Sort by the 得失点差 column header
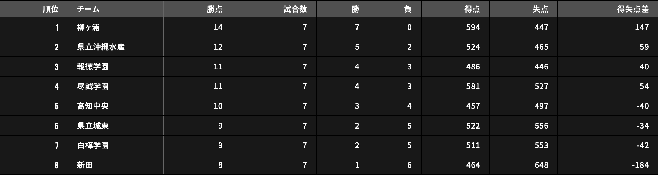The image size is (658, 175). pyautogui.click(x=633, y=9)
